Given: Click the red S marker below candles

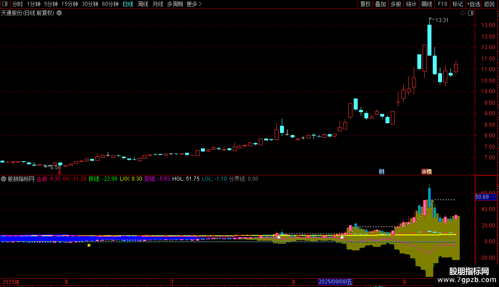Looking at the screenshot, I should tap(60, 172).
